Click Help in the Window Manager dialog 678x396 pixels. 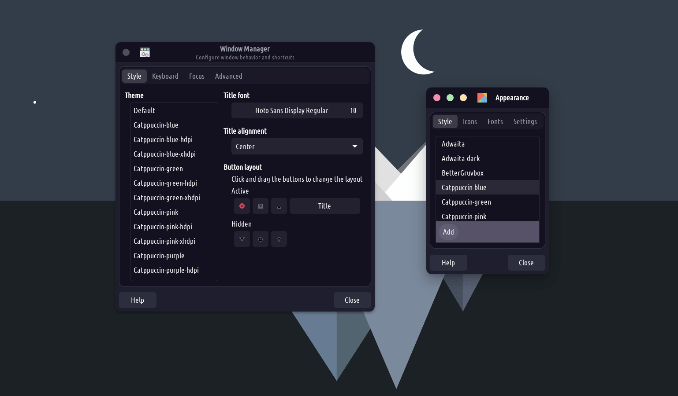(138, 300)
